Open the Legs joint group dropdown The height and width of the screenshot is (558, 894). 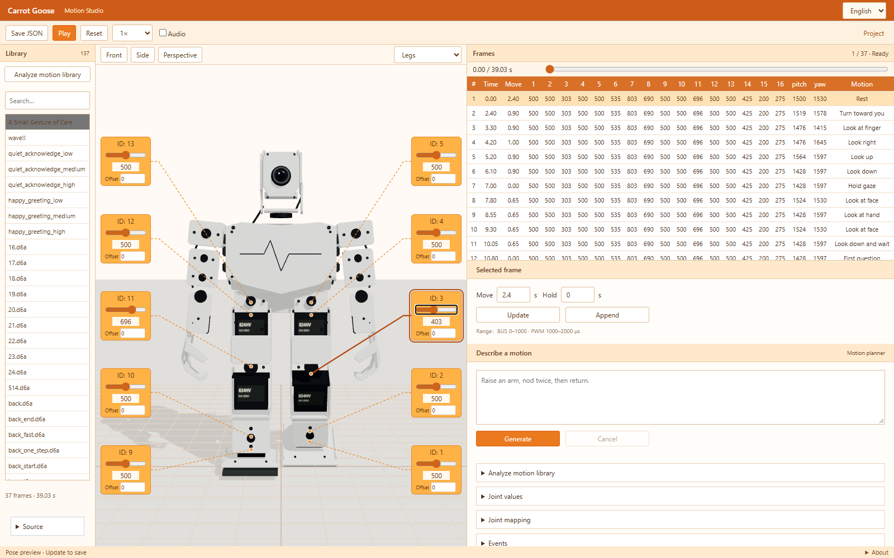coord(427,55)
